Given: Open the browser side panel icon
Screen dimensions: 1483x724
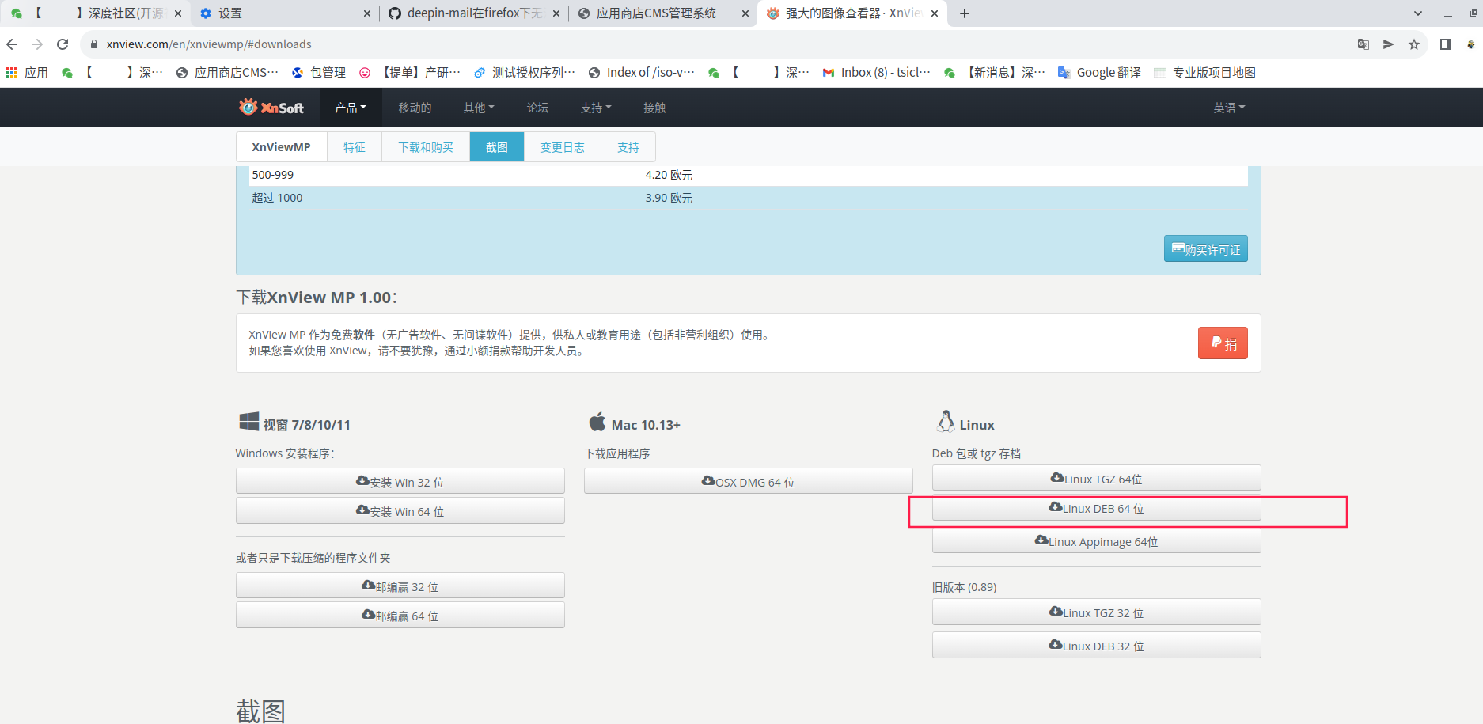Looking at the screenshot, I should click(1446, 44).
